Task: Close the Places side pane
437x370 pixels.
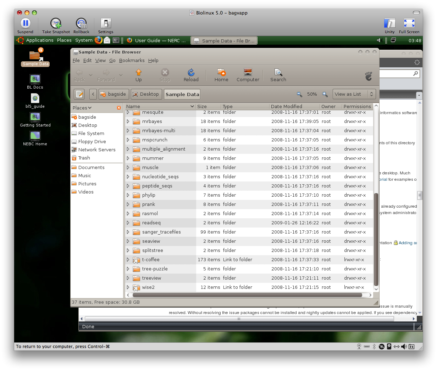Action: 119,108
